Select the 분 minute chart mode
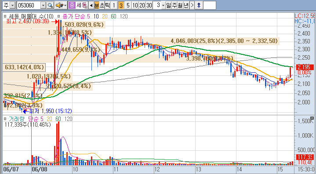Viewport: 316px width, 174px height. 97,5
